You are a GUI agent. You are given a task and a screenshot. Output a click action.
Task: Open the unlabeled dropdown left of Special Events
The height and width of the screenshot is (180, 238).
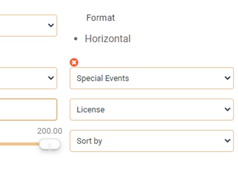pos(28,78)
